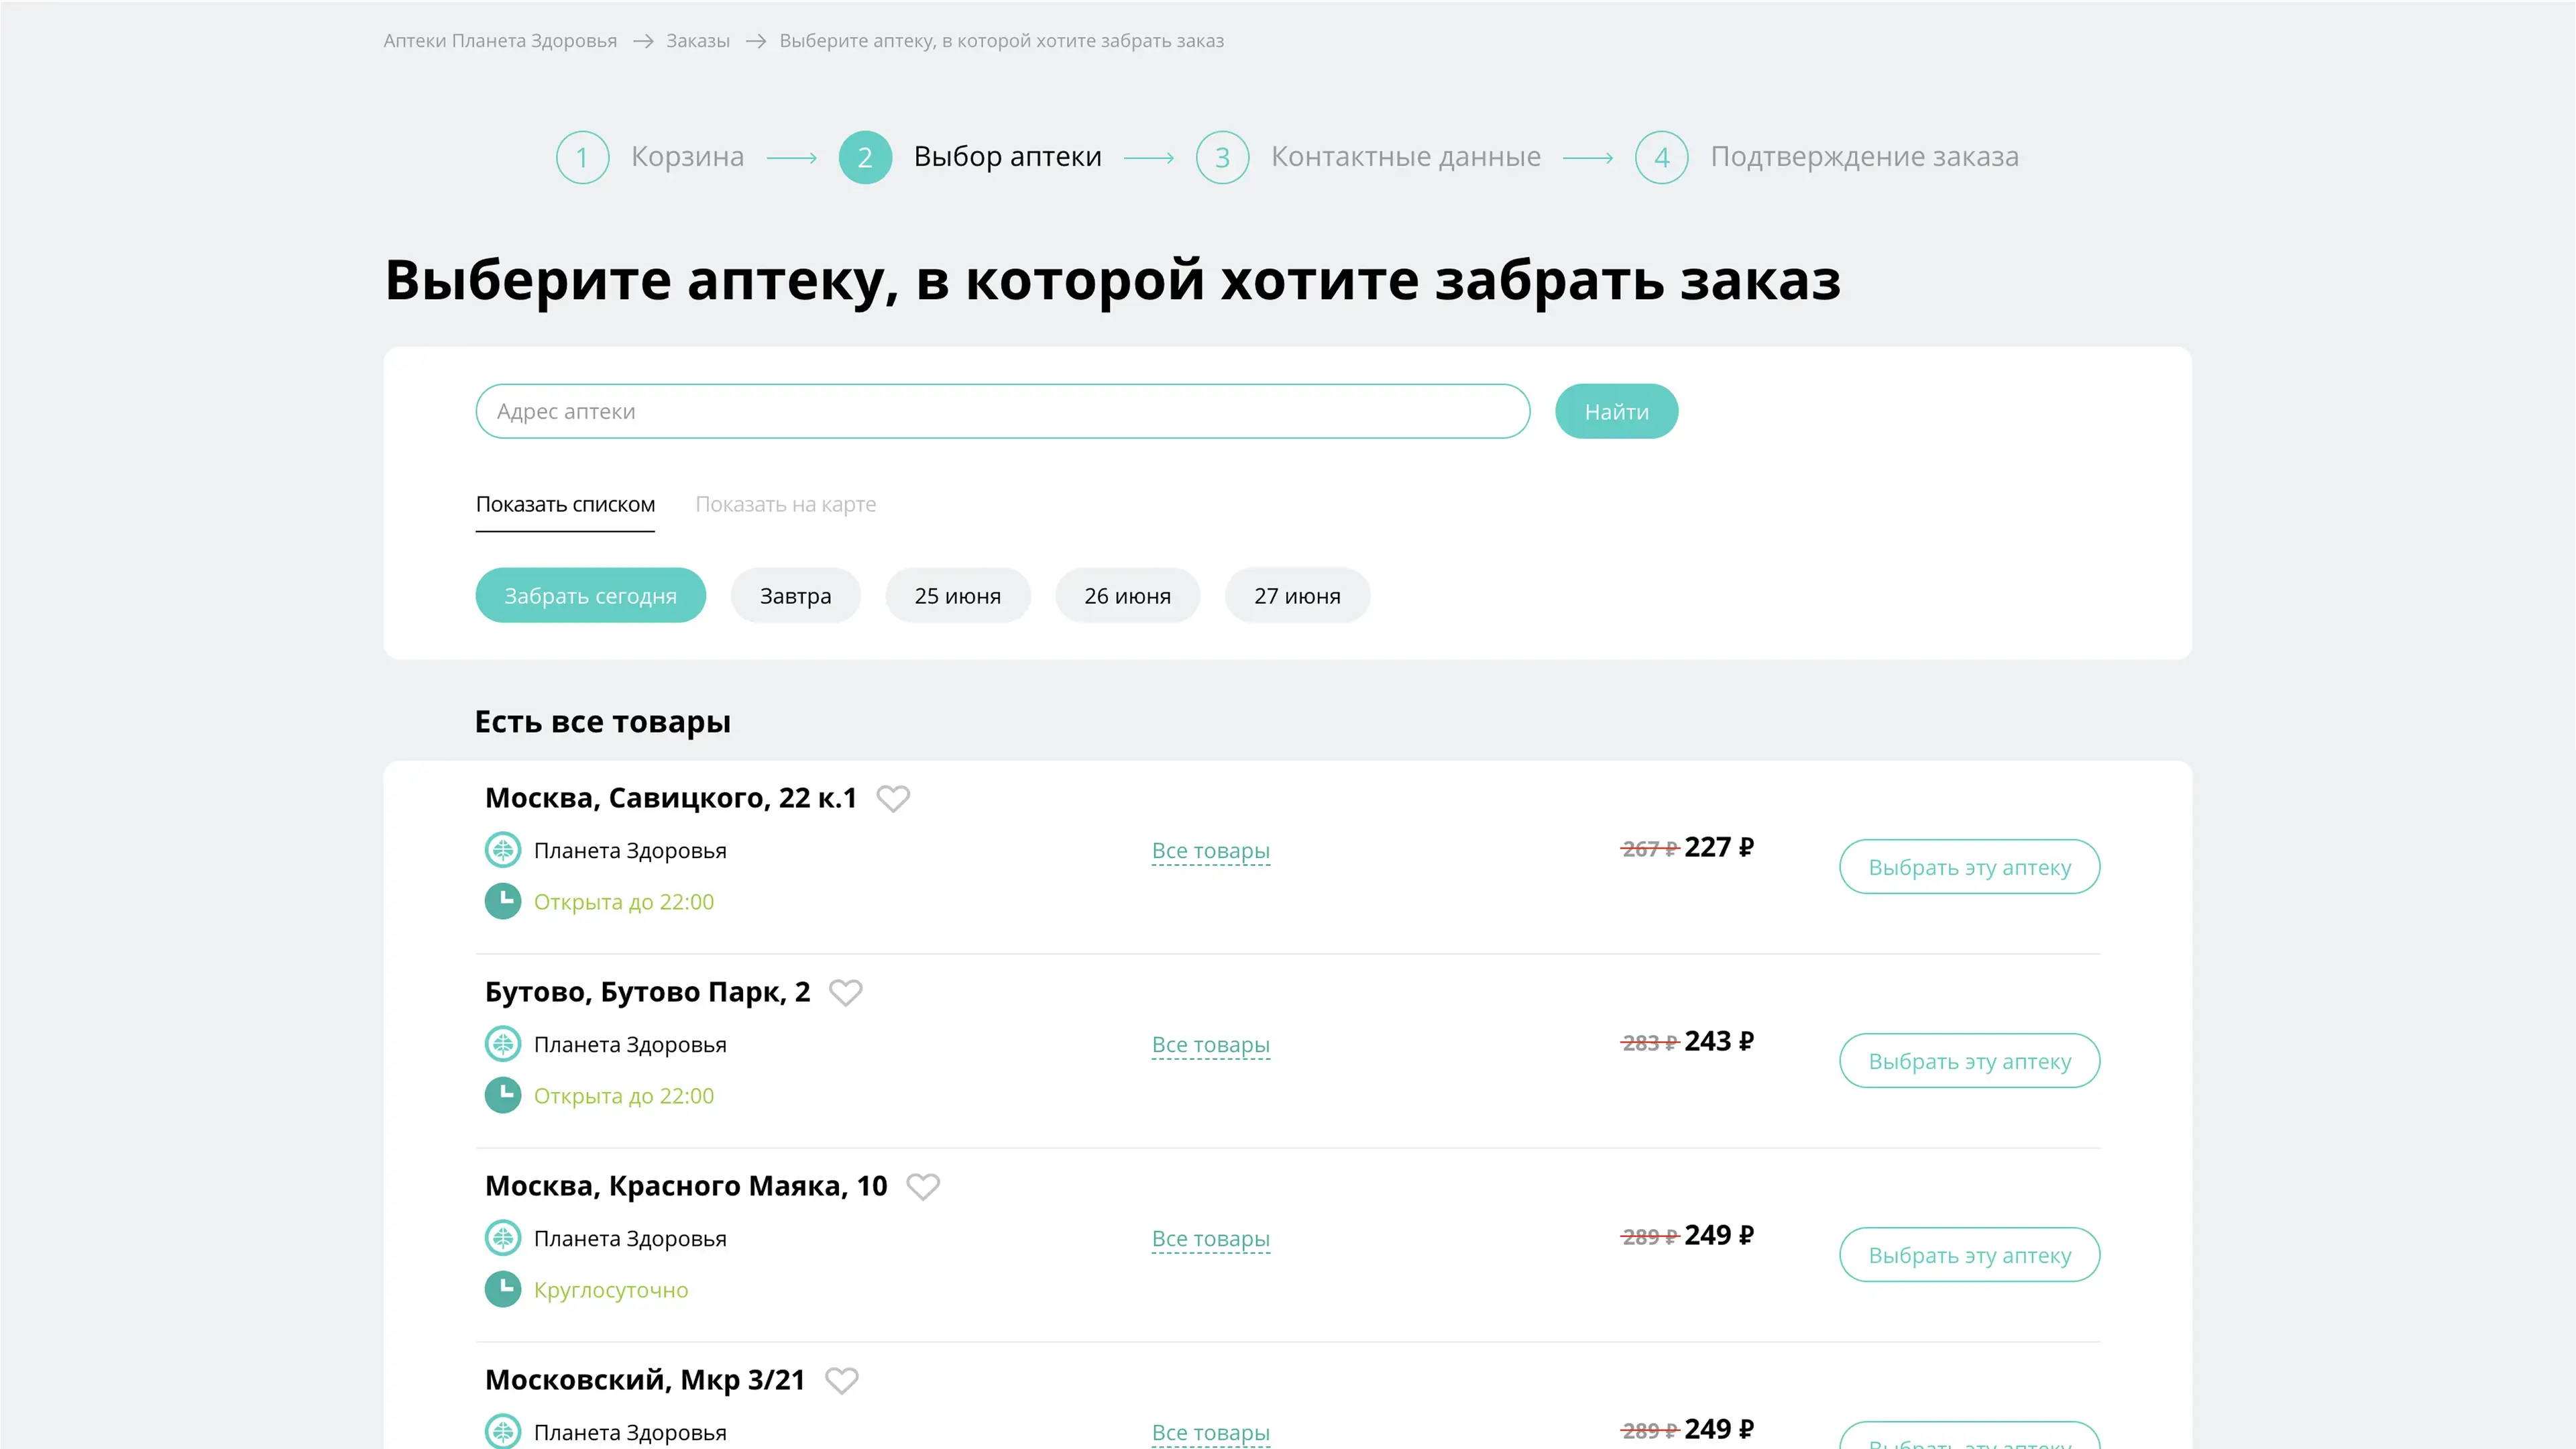Choose Выбрать эту аптеку for Савицкого
This screenshot has height=1449, width=2576.
click(x=1969, y=867)
